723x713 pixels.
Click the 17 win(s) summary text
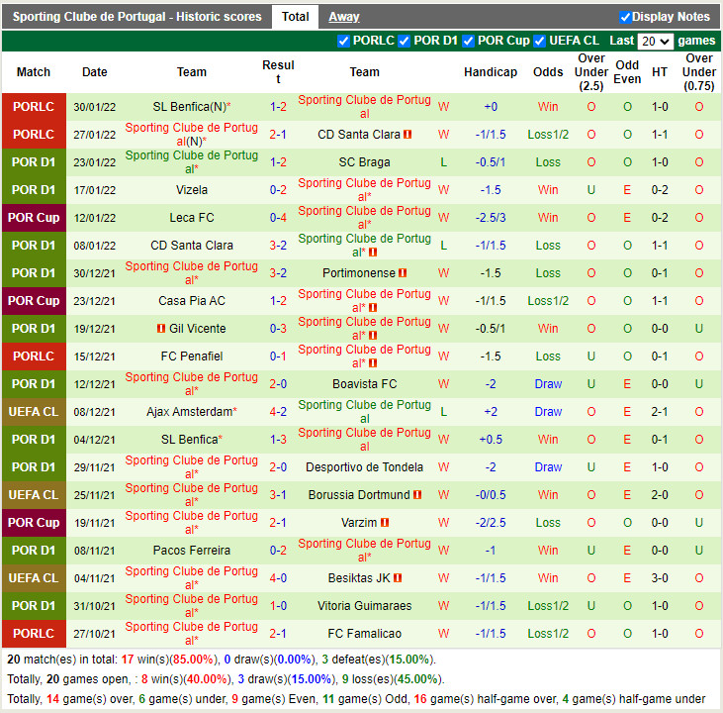coord(168,659)
